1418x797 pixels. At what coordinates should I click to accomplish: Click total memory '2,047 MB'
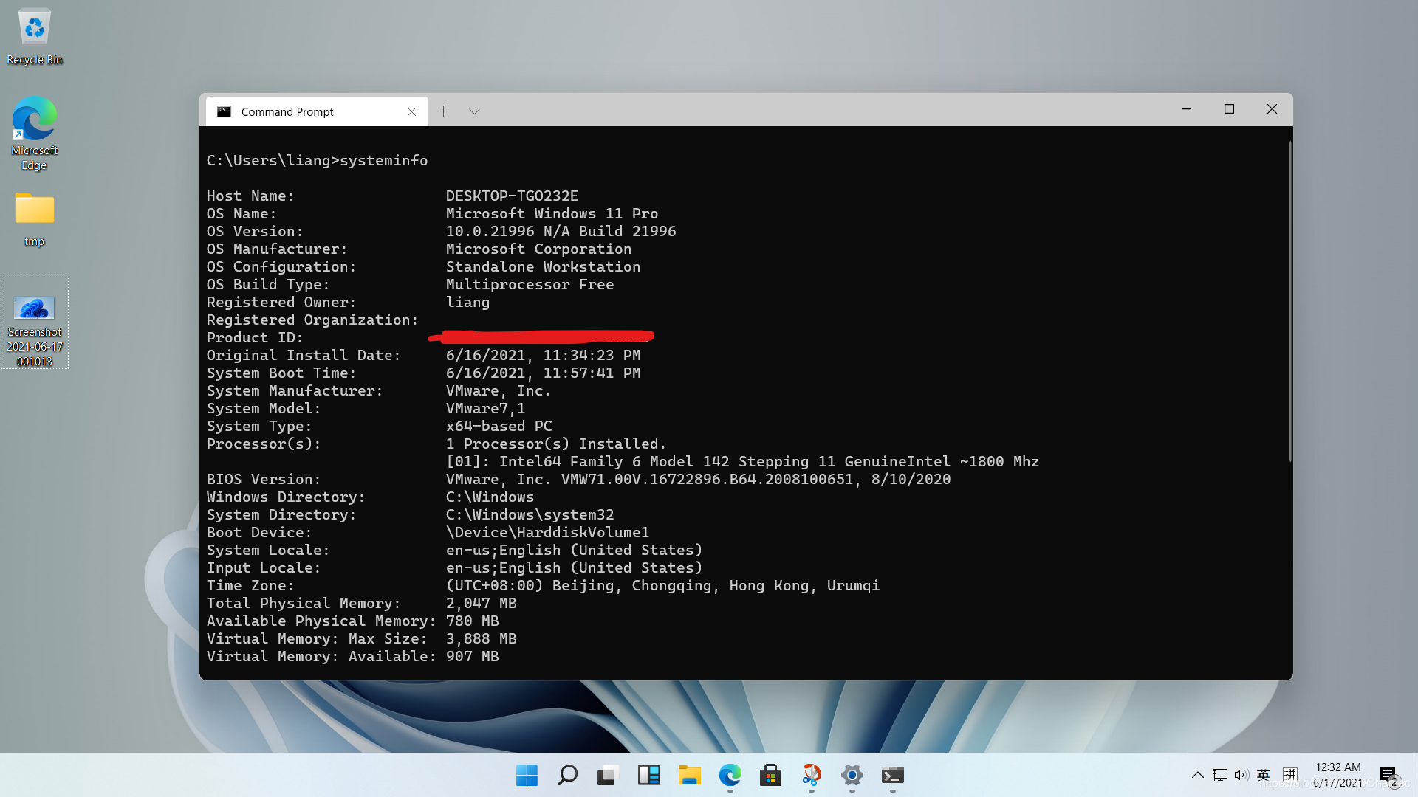(481, 603)
